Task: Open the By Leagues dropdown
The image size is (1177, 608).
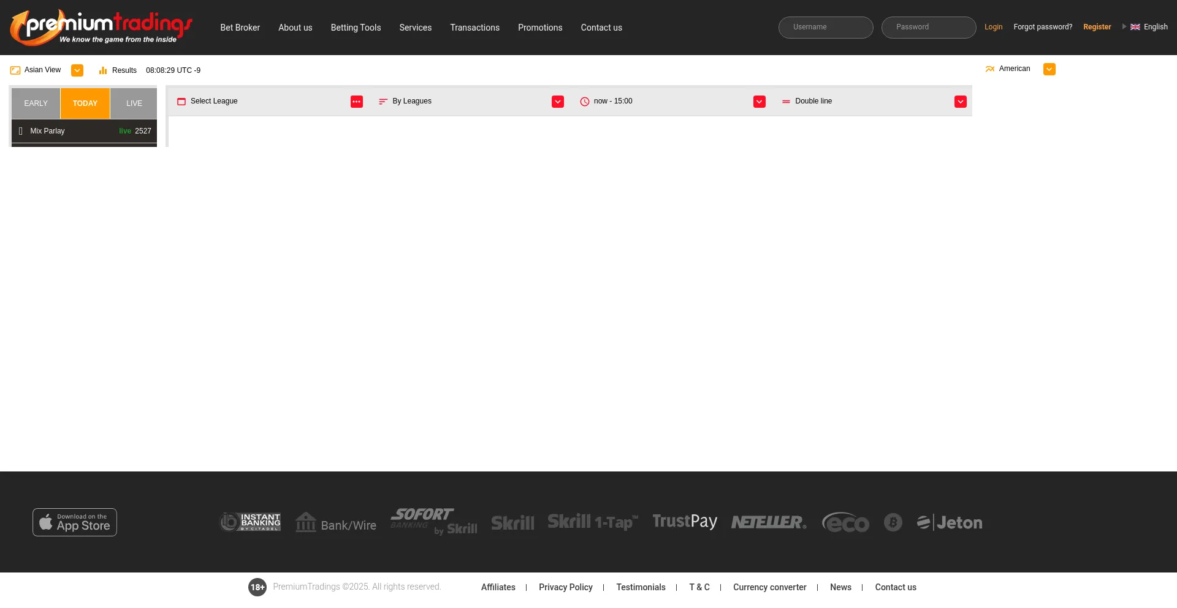Action: click(557, 102)
